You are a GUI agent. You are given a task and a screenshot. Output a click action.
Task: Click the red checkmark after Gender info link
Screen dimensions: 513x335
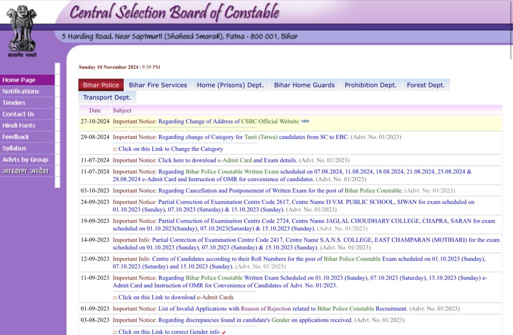pyautogui.click(x=224, y=332)
